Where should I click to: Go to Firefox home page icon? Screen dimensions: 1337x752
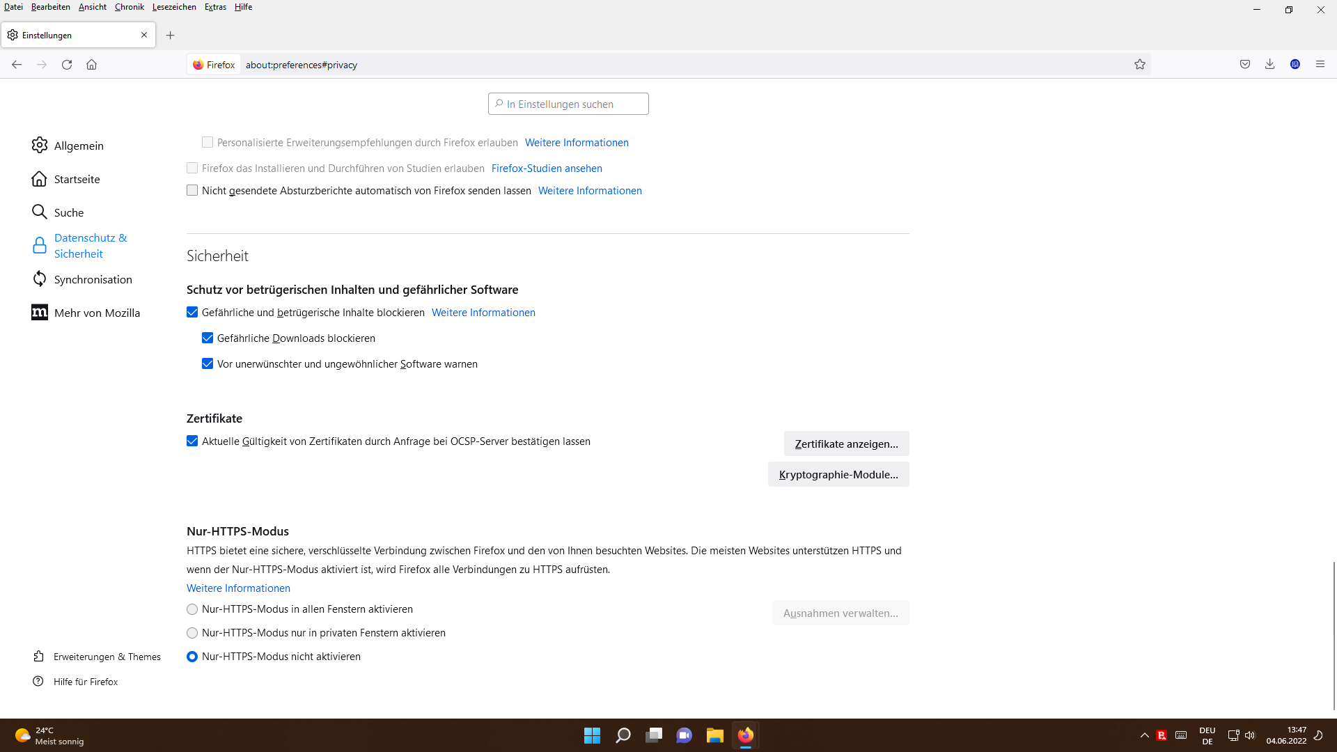tap(91, 64)
